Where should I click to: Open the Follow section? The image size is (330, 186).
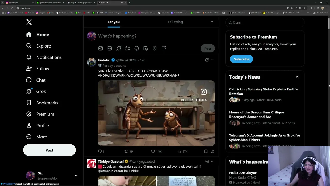pos(38,69)
